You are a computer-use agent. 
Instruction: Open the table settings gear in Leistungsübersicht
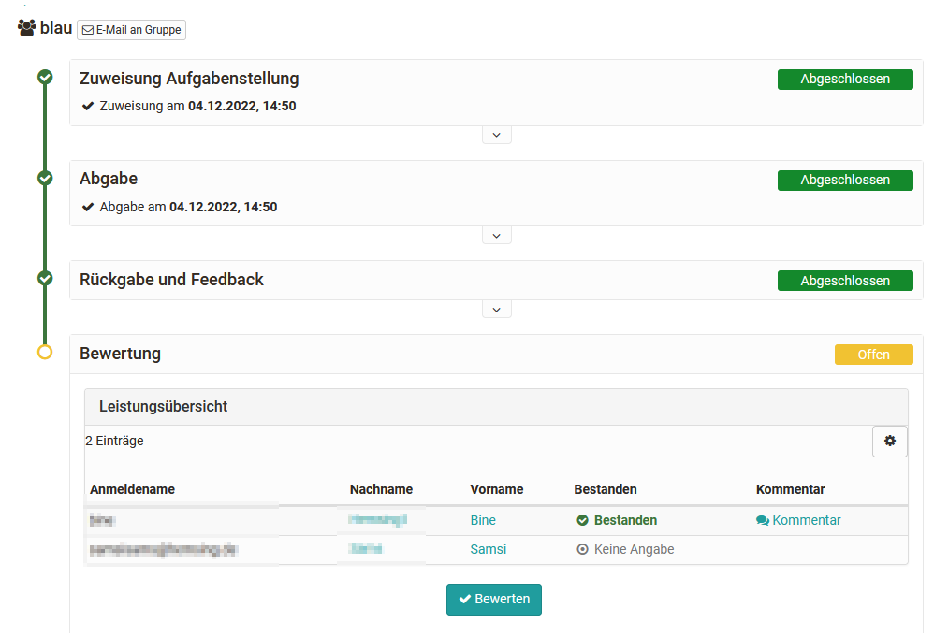(889, 441)
